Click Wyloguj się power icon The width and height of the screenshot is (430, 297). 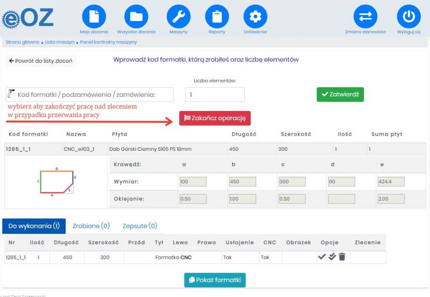tap(409, 17)
